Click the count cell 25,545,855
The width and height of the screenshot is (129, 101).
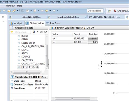[79, 38]
